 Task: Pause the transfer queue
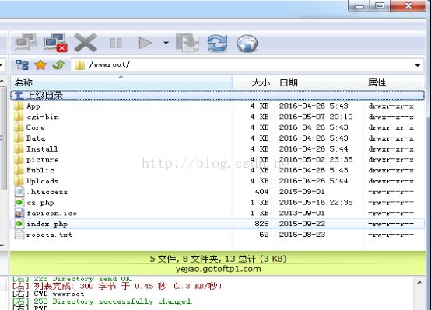[115, 43]
